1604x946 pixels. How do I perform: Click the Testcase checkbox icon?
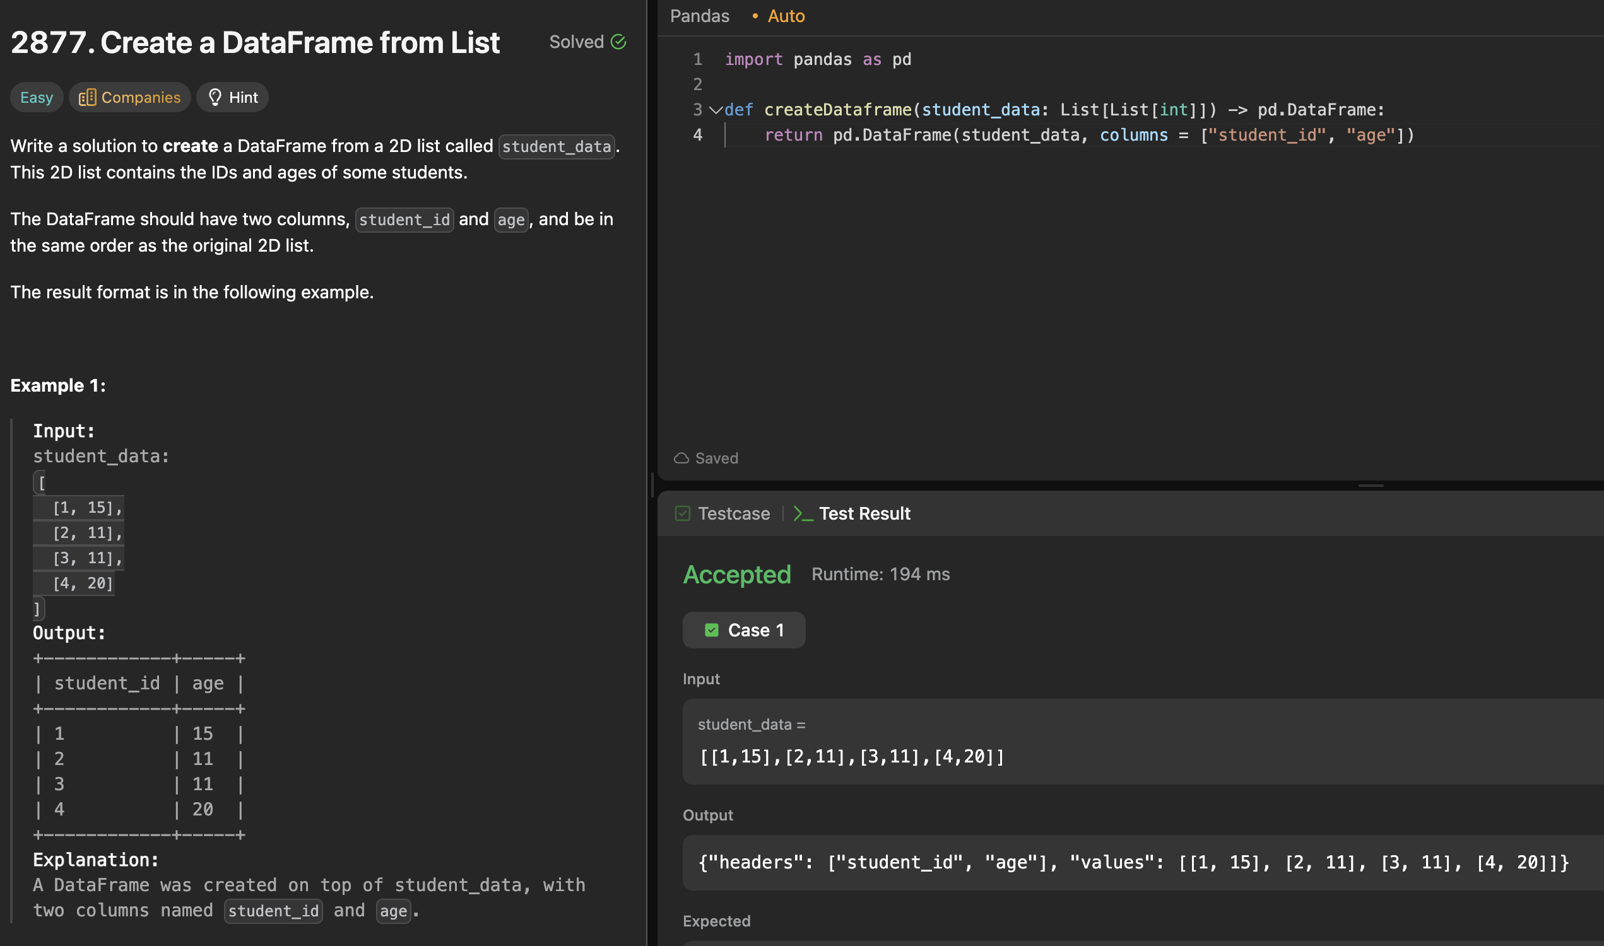tap(682, 514)
